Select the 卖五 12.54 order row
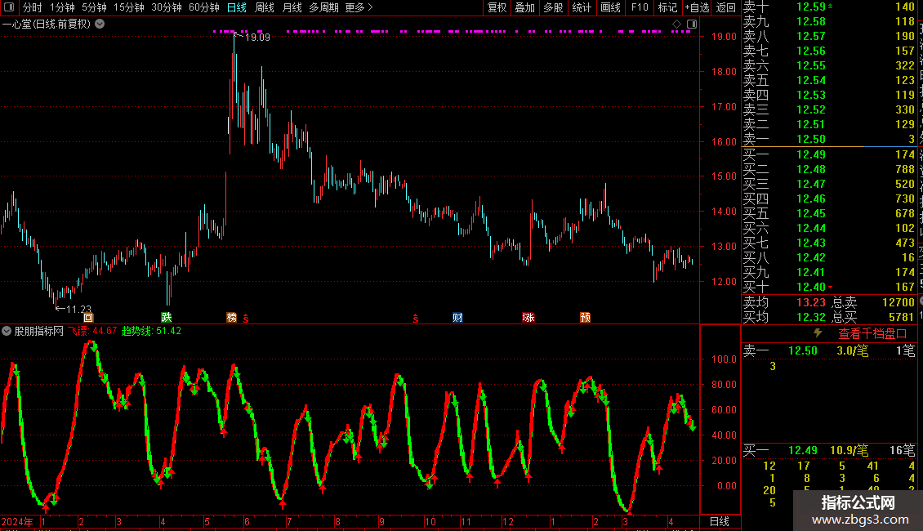Image resolution: width=923 pixels, height=531 pixels. [x=829, y=80]
